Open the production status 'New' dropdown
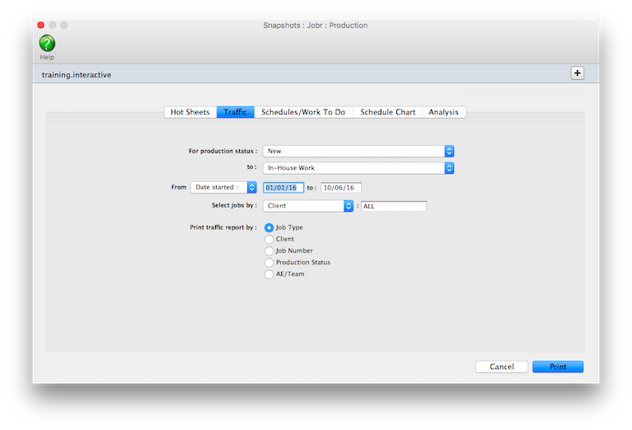Image resolution: width=632 pixels, height=430 pixels. click(x=358, y=152)
